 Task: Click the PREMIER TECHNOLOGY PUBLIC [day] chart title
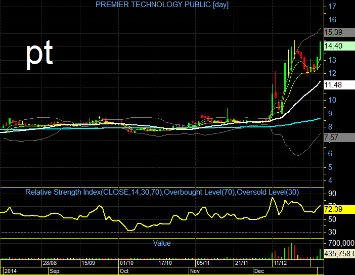162,5
